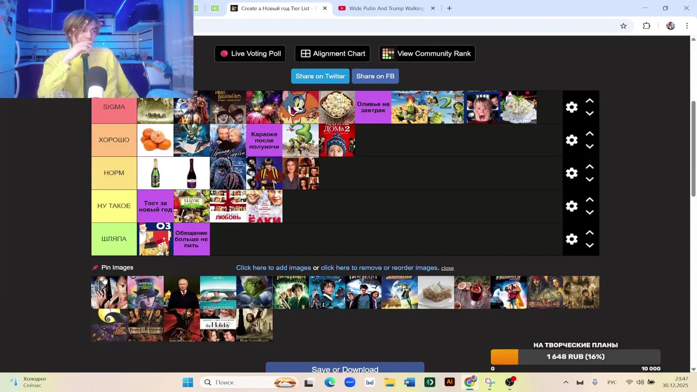Open Chrome profile avatar

[670, 26]
